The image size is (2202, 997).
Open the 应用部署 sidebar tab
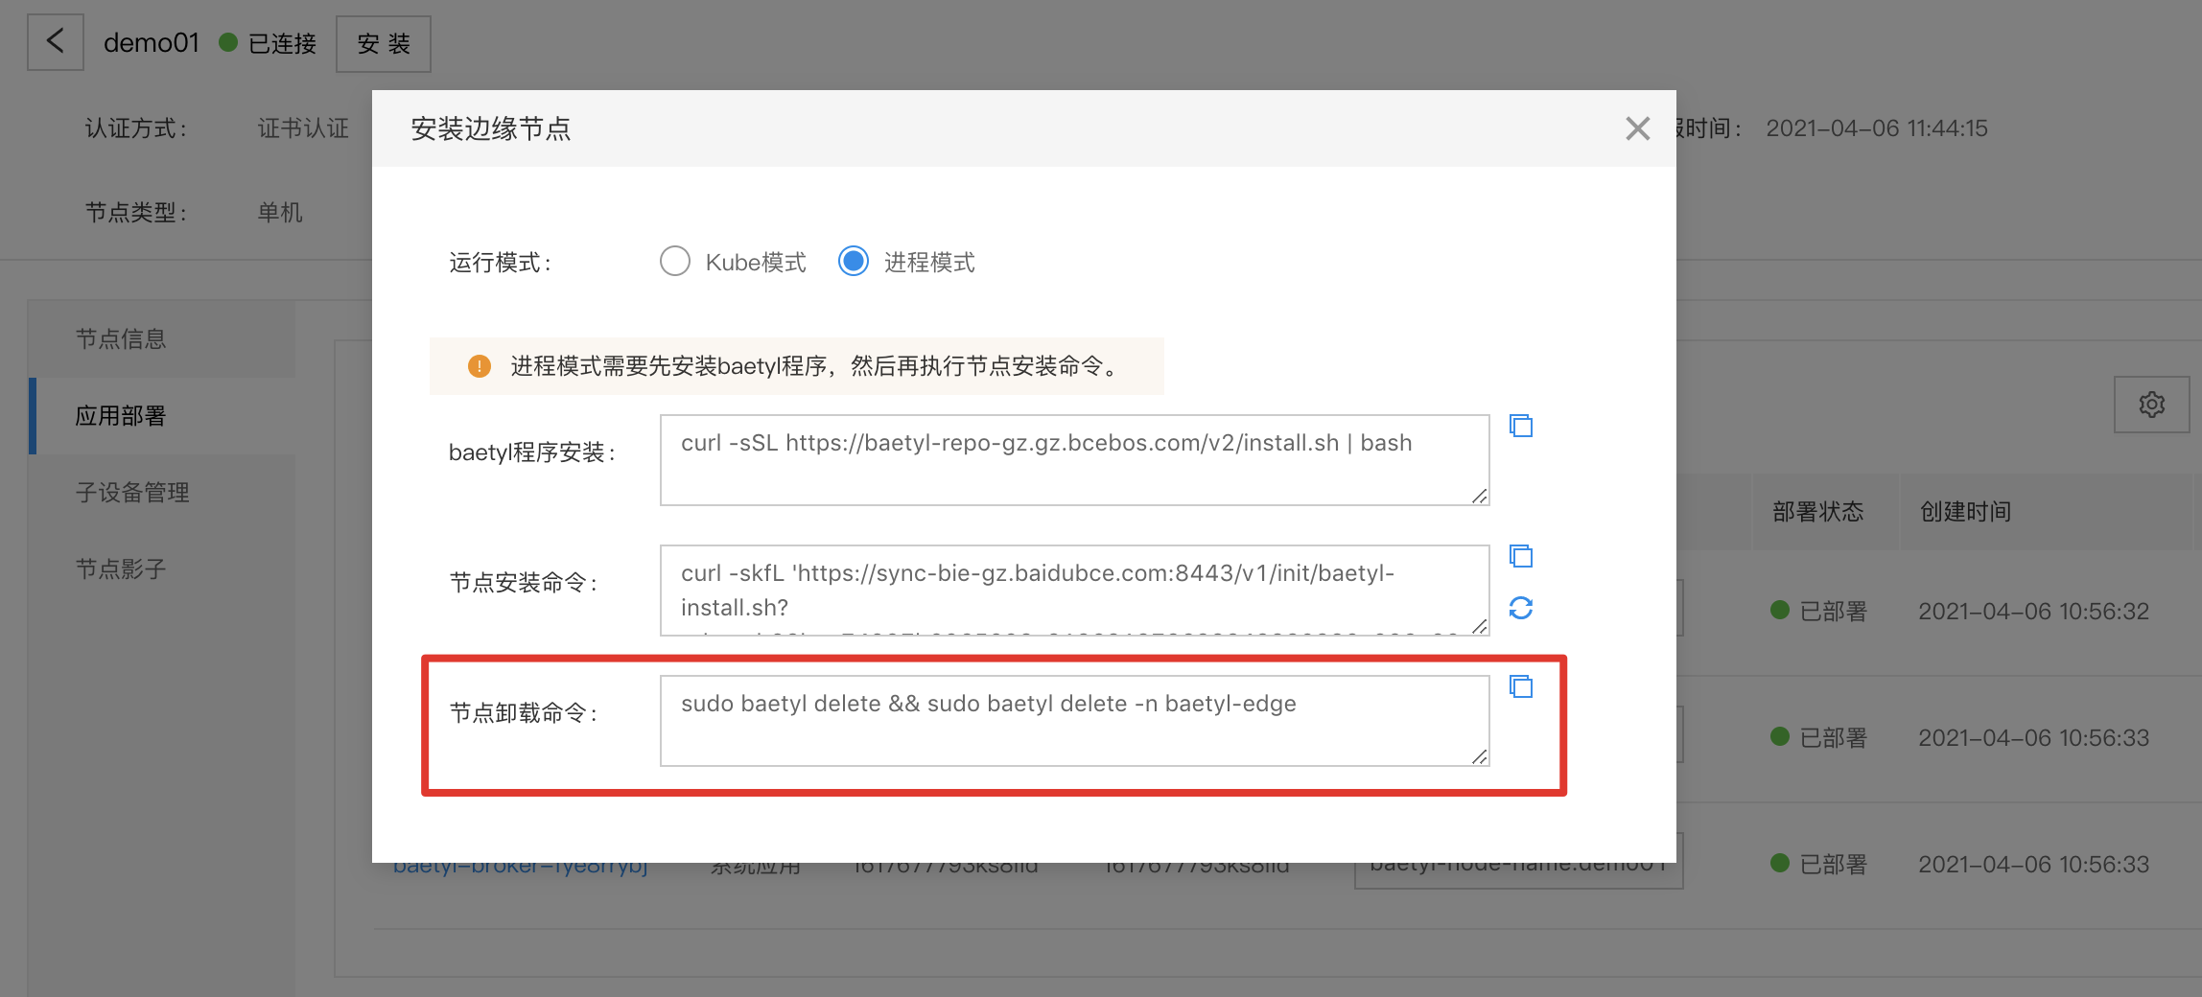point(161,415)
